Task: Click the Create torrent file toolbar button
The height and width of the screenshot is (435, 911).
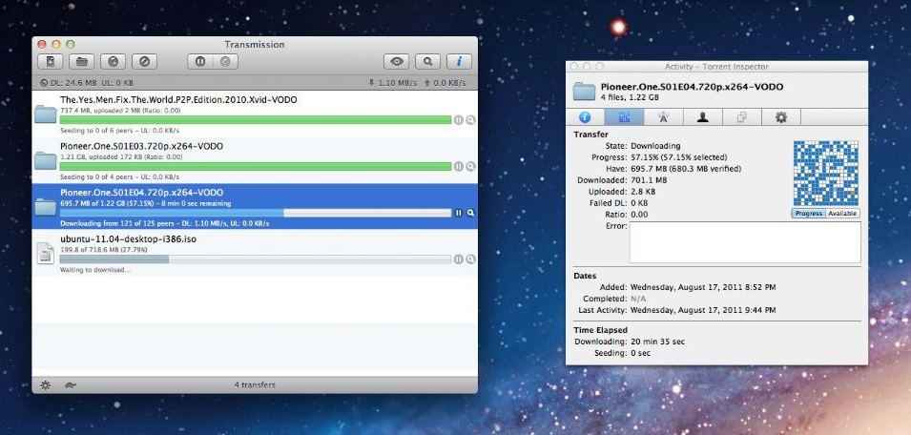Action: 50,61
